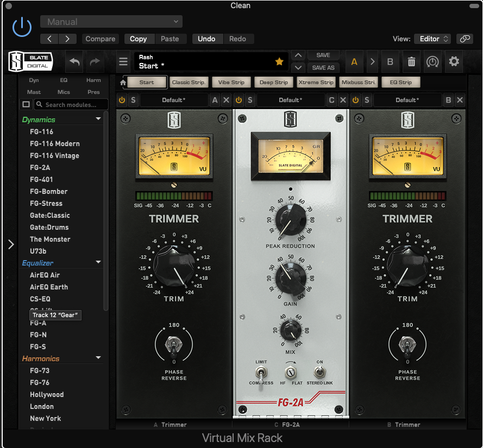
Task: Click the FG-2A Mix knob
Action: point(291,330)
